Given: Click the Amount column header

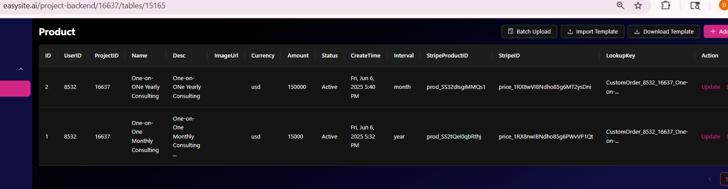Looking at the screenshot, I should [298, 56].
